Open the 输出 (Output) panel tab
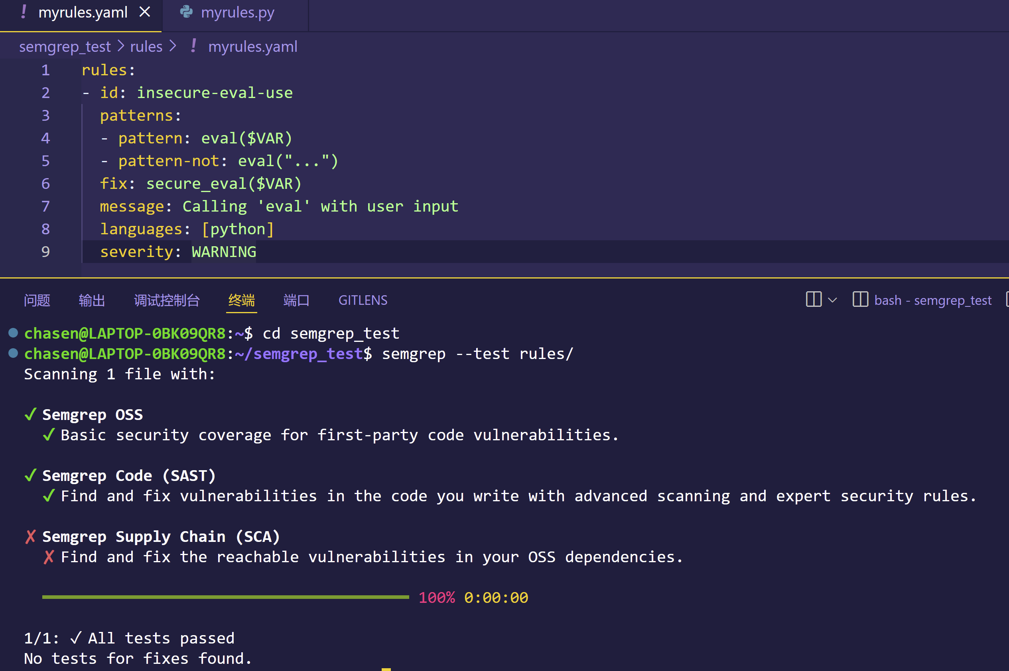 tap(92, 300)
